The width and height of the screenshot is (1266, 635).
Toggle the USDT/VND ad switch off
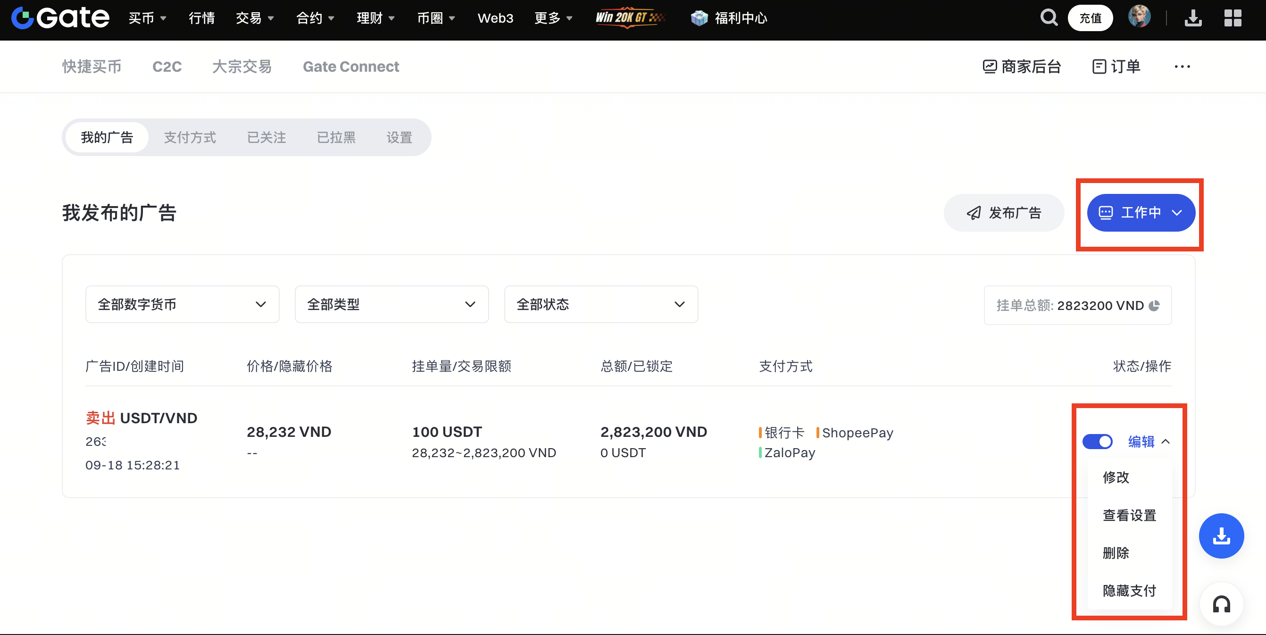click(1097, 442)
